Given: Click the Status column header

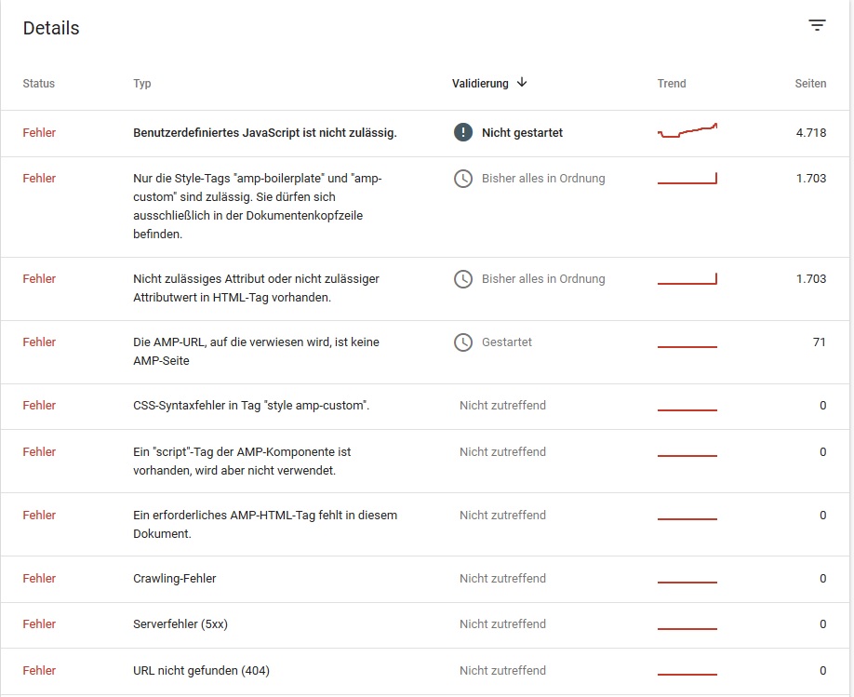Looking at the screenshot, I should (x=39, y=84).
